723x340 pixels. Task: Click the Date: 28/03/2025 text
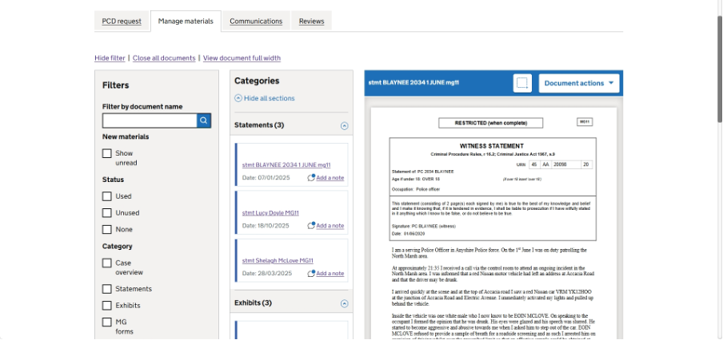[x=267, y=273]
